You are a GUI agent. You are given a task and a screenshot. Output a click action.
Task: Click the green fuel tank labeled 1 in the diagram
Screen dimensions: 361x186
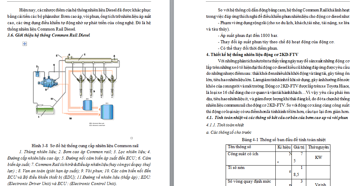click(45, 110)
